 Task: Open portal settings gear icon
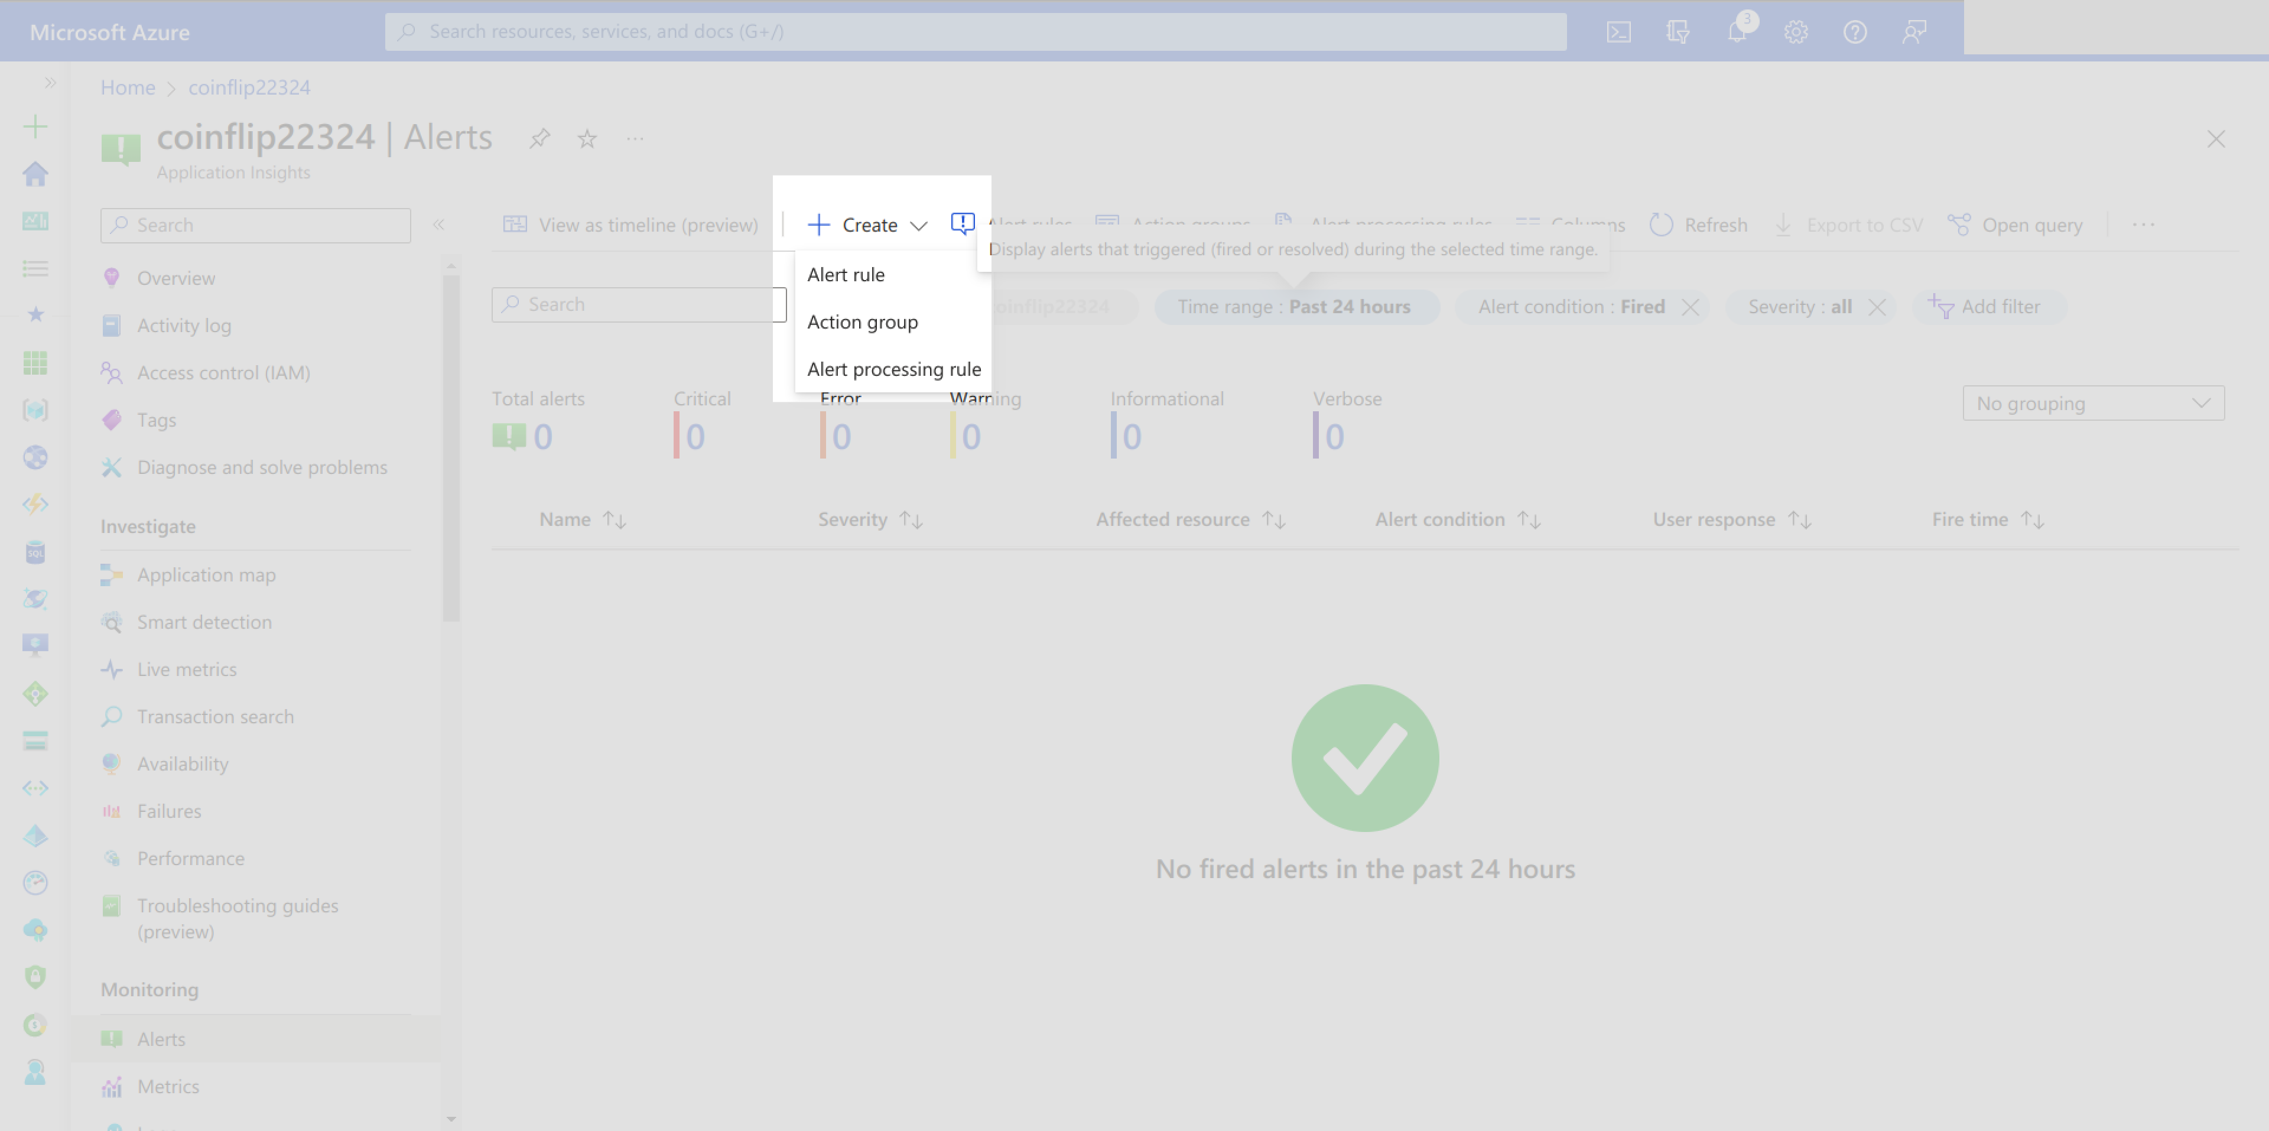point(1796,32)
